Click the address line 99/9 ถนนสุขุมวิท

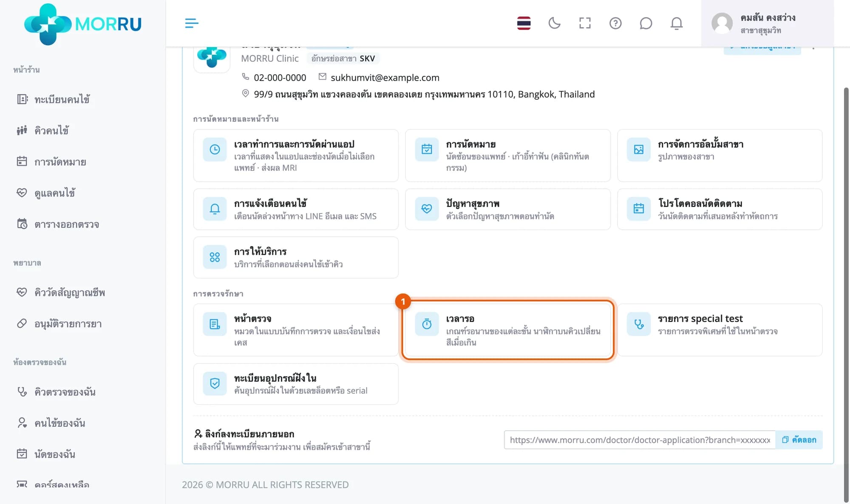click(x=424, y=94)
